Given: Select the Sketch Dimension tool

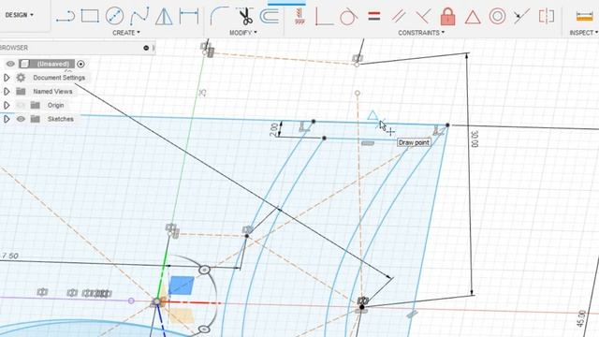Looking at the screenshot, I should (189, 17).
